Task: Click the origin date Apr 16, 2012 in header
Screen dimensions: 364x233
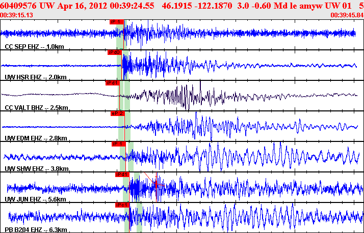Action: pyautogui.click(x=83, y=6)
